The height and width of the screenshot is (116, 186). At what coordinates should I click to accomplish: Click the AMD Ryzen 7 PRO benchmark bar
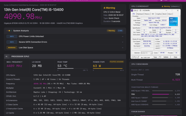[162, 91]
